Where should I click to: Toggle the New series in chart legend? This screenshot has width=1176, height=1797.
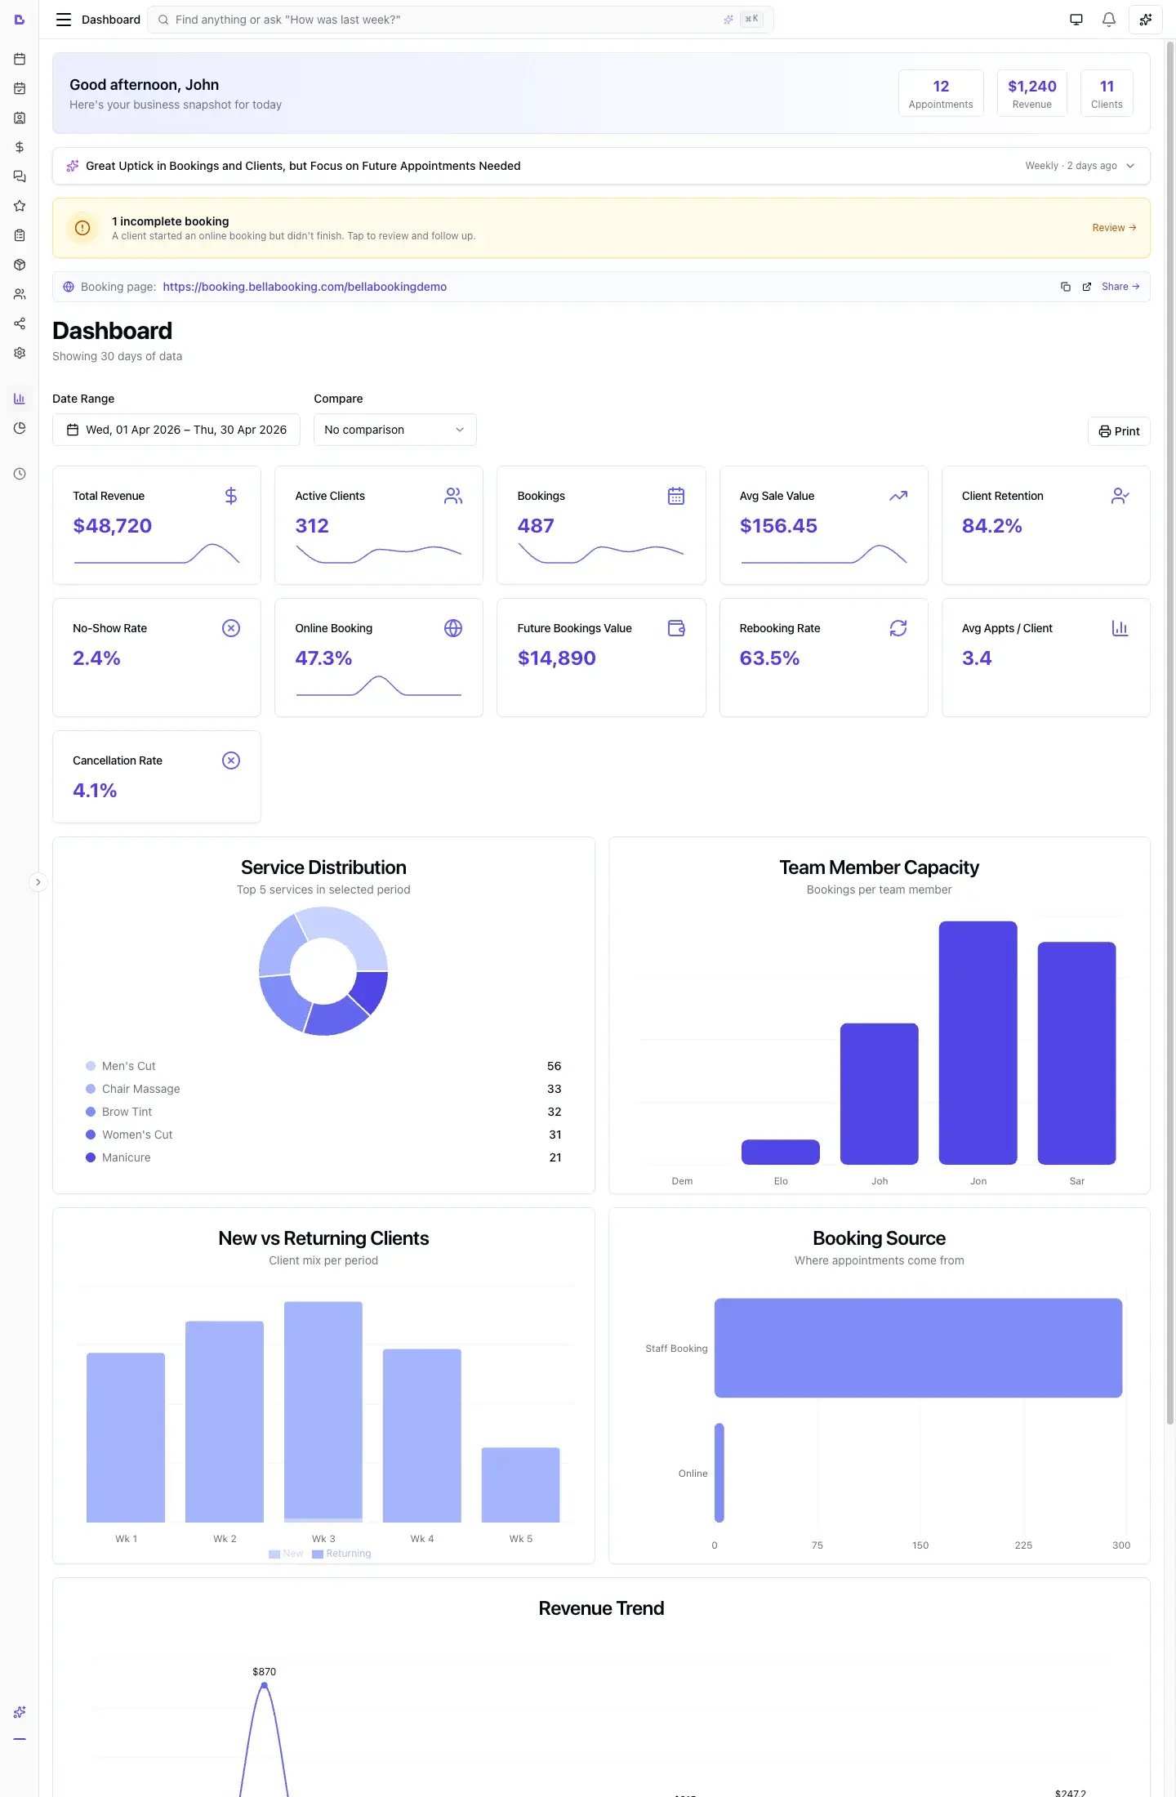pyautogui.click(x=286, y=1554)
